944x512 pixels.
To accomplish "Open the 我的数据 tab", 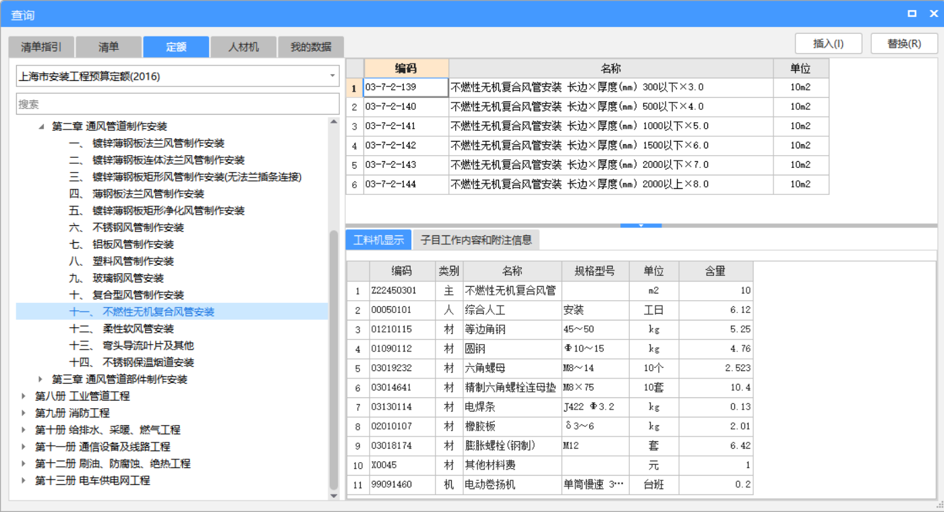I will (311, 47).
